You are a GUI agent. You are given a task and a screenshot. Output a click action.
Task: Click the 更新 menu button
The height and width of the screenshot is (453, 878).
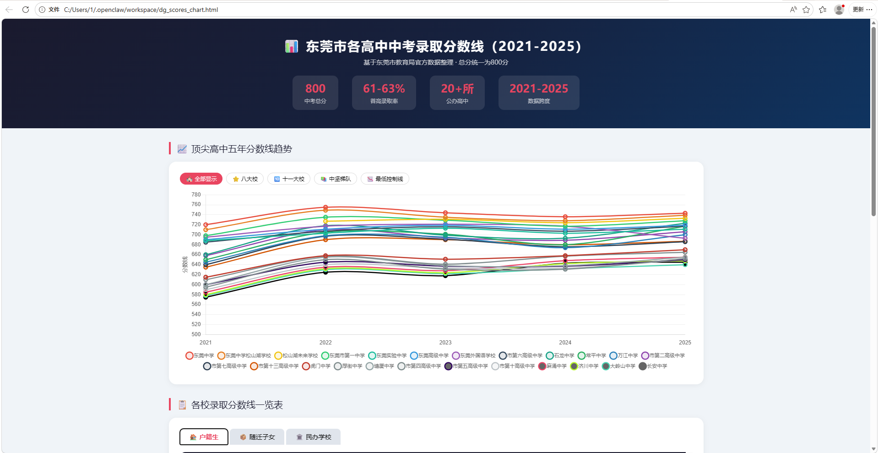pos(862,10)
